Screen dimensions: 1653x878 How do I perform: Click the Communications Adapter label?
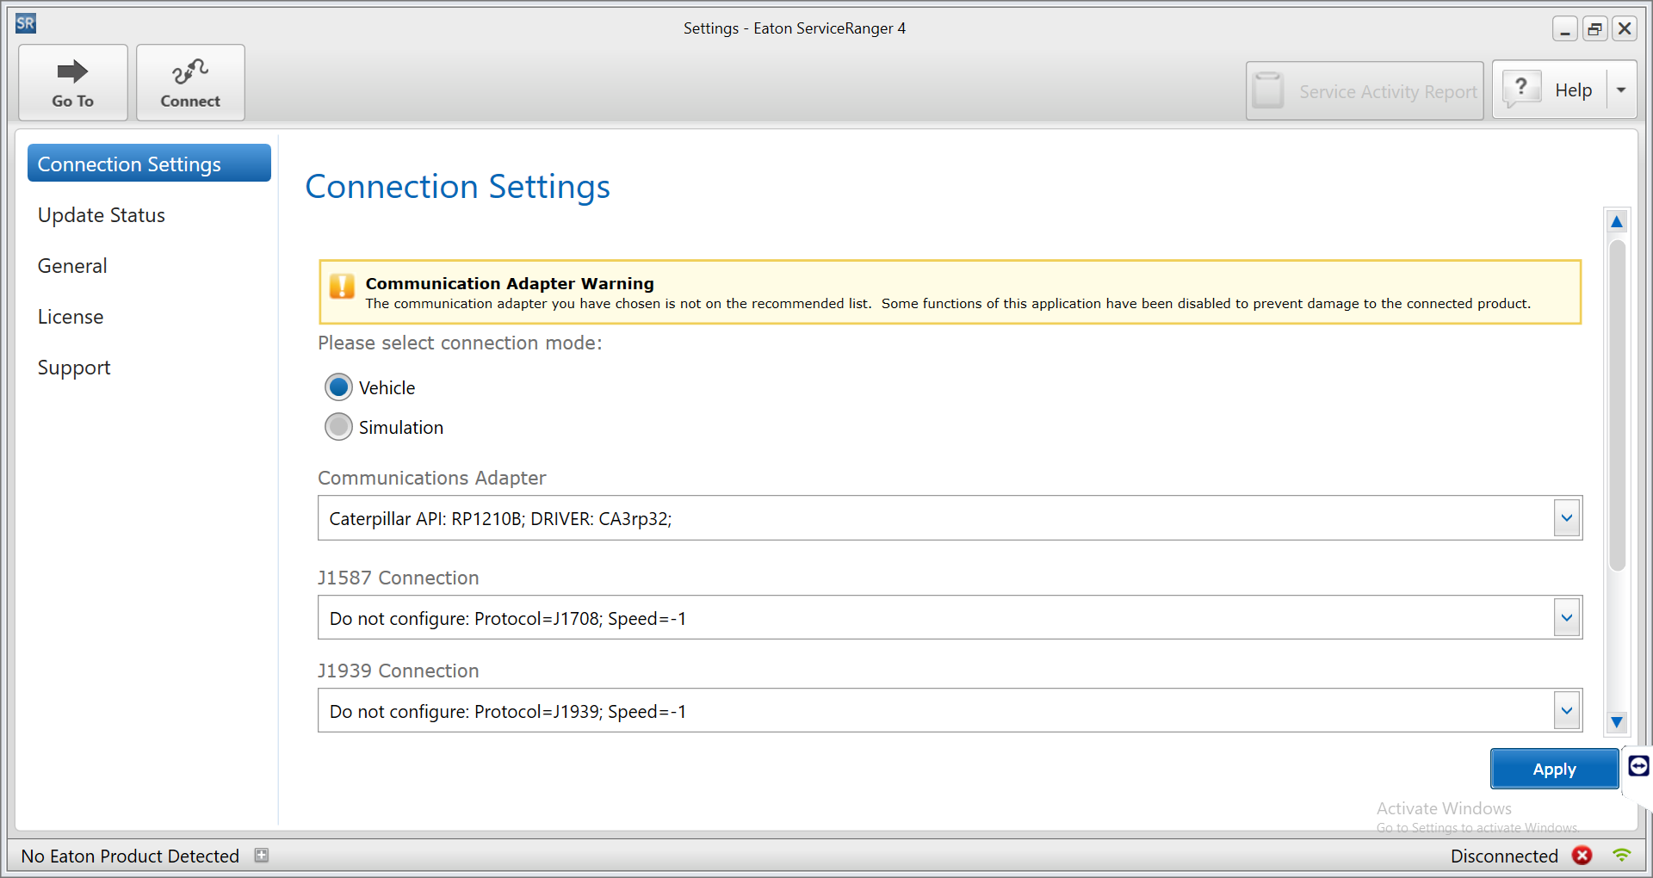tap(432, 478)
